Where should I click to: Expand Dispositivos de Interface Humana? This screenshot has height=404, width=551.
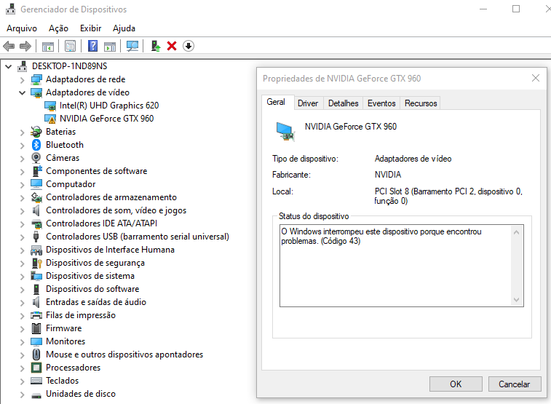(x=22, y=250)
